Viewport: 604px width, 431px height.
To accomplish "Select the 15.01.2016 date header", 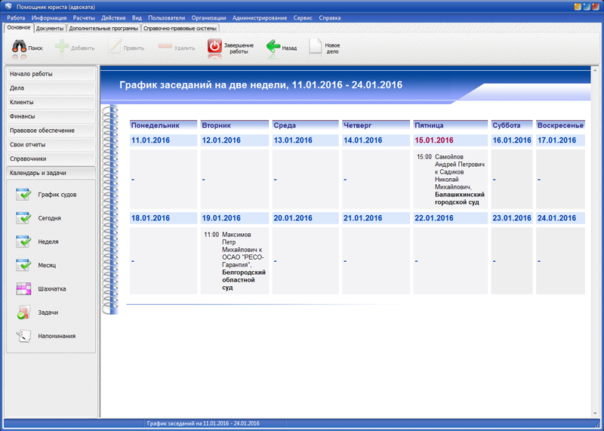I will 434,140.
